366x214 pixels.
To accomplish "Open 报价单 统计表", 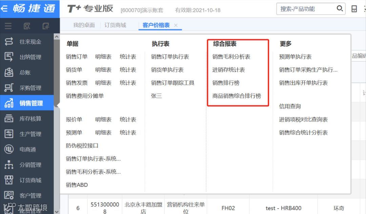I will pyautogui.click(x=128, y=120).
